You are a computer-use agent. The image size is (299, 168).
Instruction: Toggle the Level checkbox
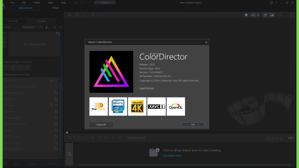coord(6,105)
